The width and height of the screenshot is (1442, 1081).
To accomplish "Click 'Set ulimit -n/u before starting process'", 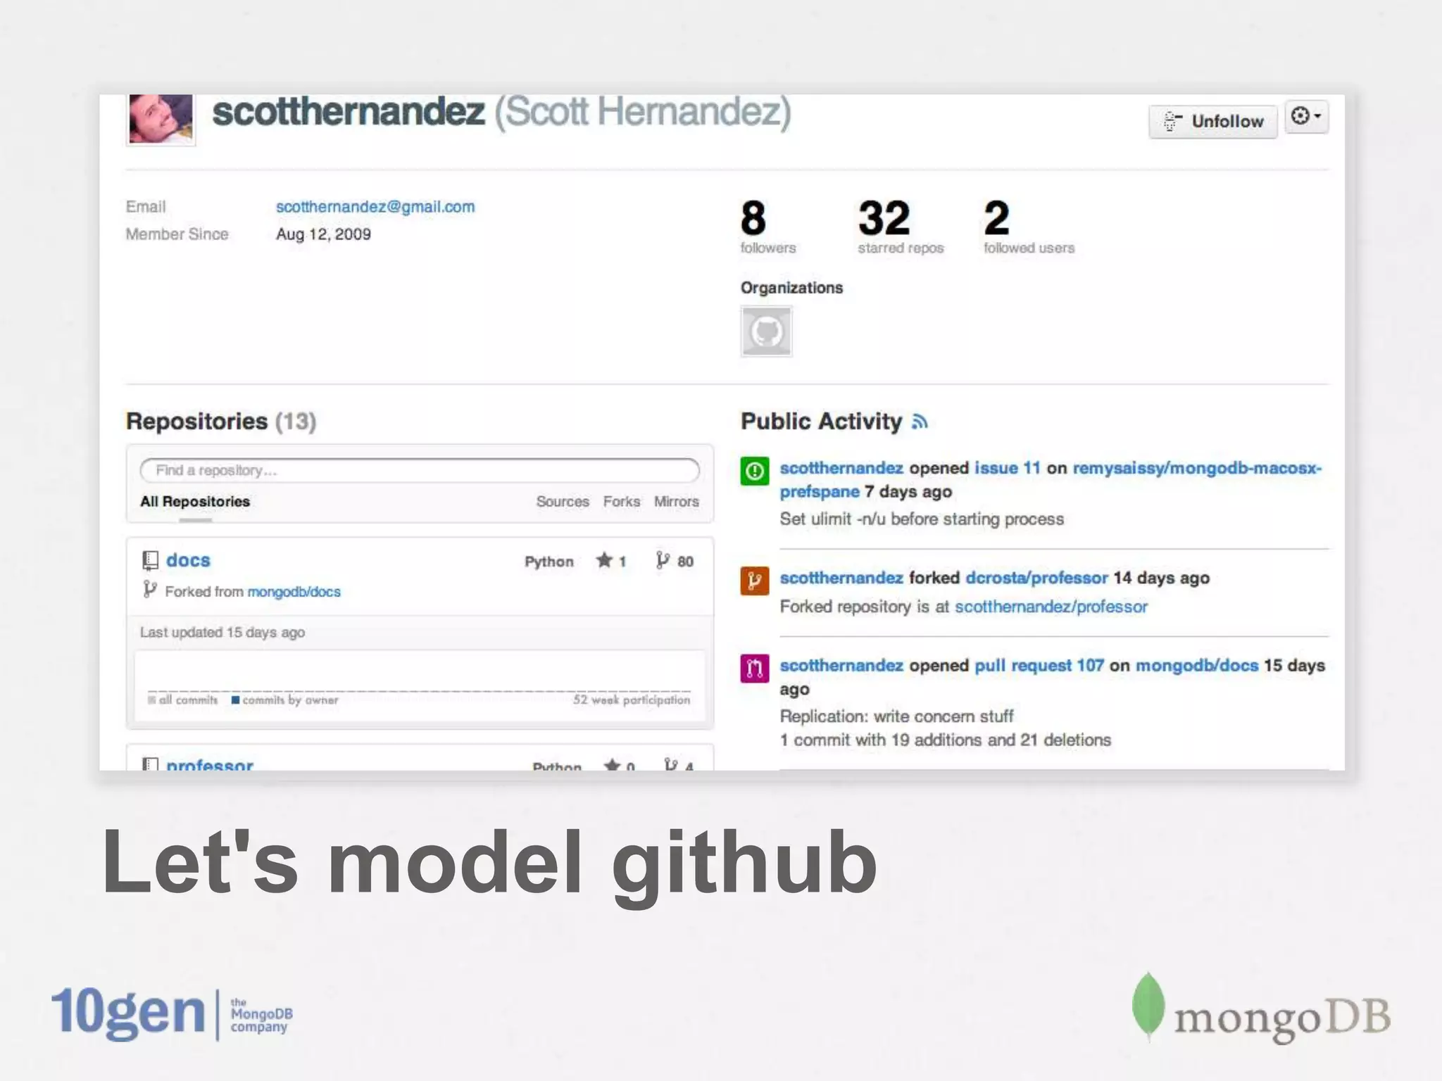I will coord(922,519).
